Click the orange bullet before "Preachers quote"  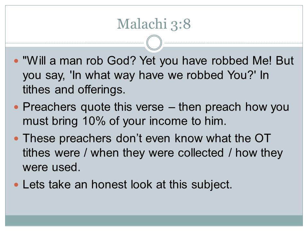(x=16, y=107)
